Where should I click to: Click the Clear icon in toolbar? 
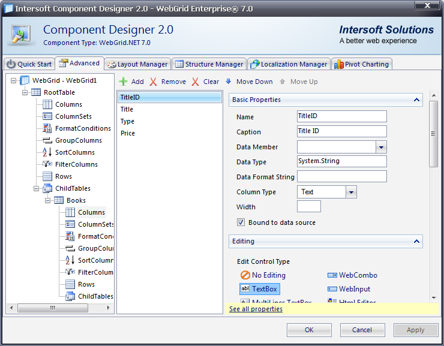coord(196,82)
